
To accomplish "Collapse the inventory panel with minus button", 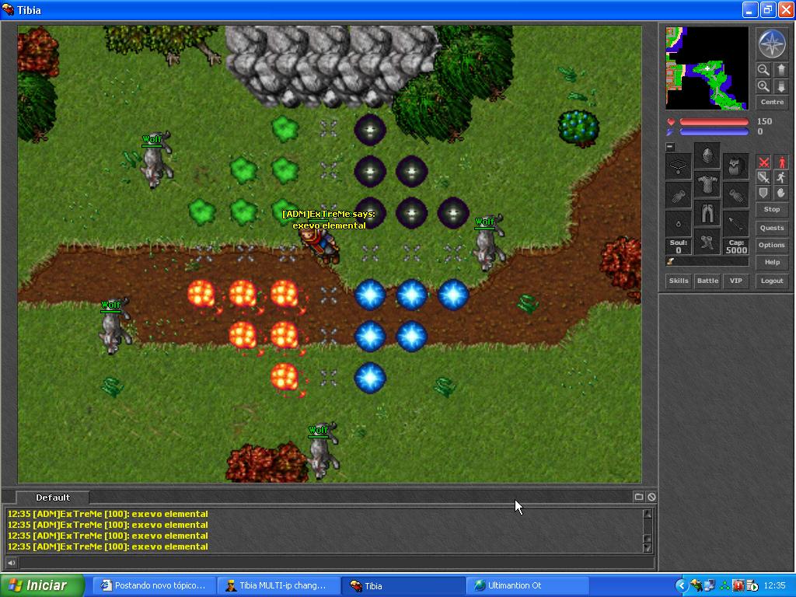I will (x=670, y=147).
